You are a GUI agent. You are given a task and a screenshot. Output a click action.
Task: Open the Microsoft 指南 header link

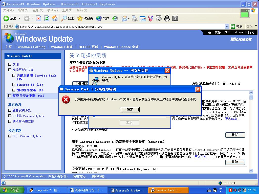point(244,32)
